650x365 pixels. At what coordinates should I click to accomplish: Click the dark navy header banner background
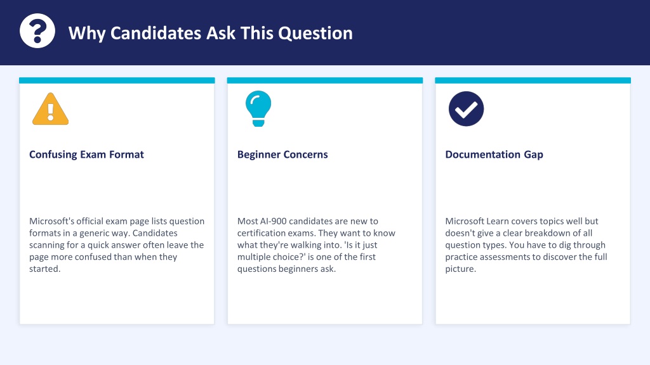(x=498, y=32)
